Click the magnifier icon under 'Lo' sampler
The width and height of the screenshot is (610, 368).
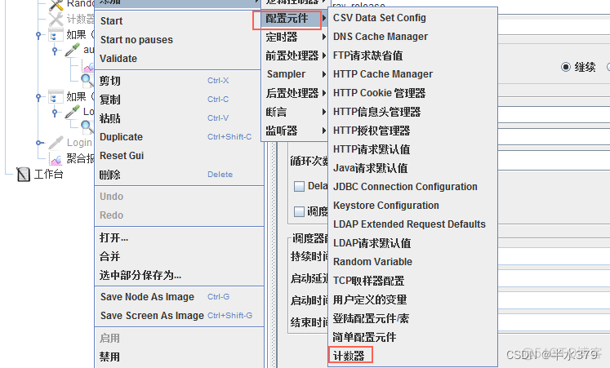coord(87,126)
